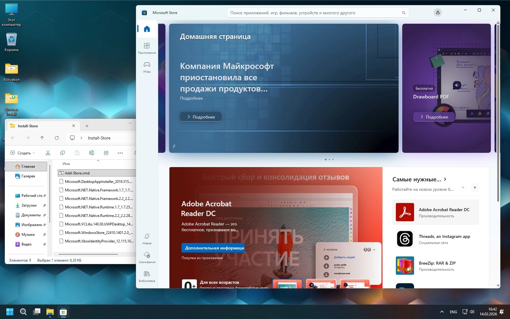
Task: Click the Share icon in Explorer toolbar
Action: tap(106, 153)
